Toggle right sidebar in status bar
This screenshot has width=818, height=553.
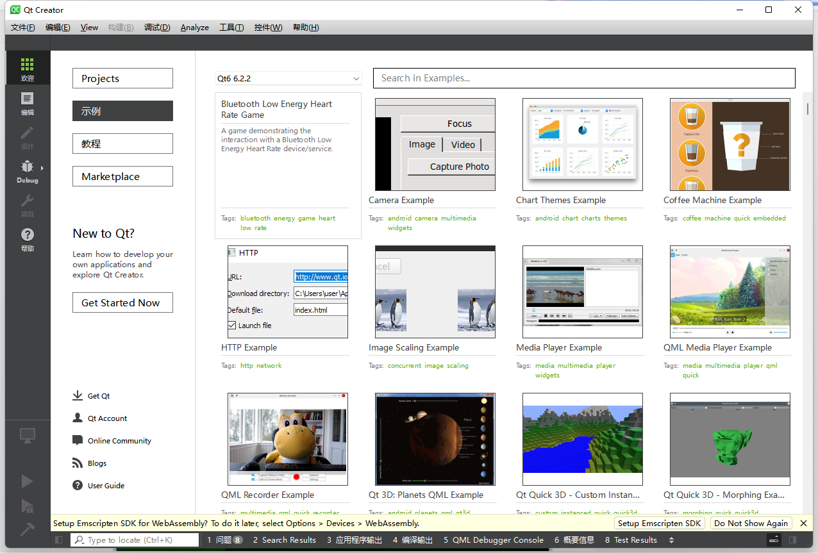coord(793,540)
